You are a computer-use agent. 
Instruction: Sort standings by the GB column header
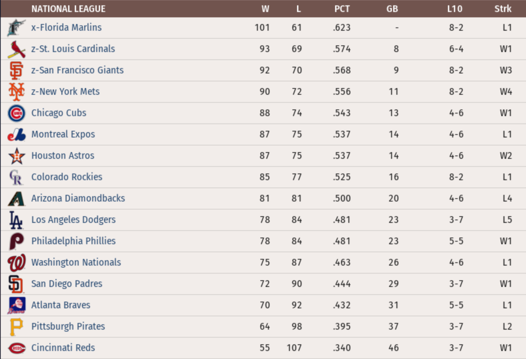pyautogui.click(x=392, y=9)
